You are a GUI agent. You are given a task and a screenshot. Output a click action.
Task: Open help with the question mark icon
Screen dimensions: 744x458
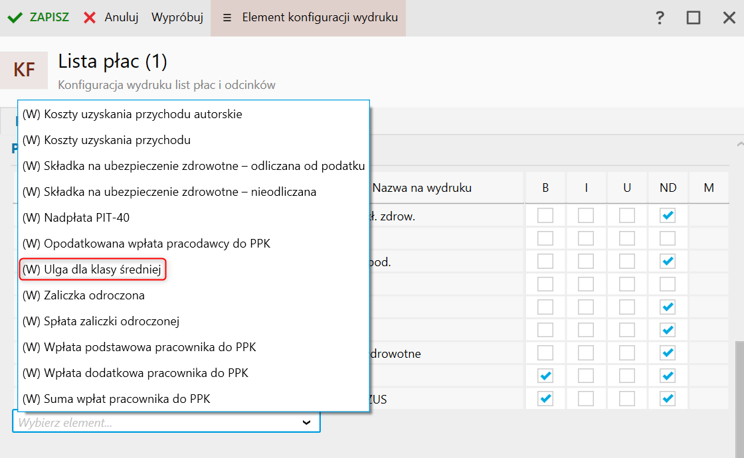660,18
